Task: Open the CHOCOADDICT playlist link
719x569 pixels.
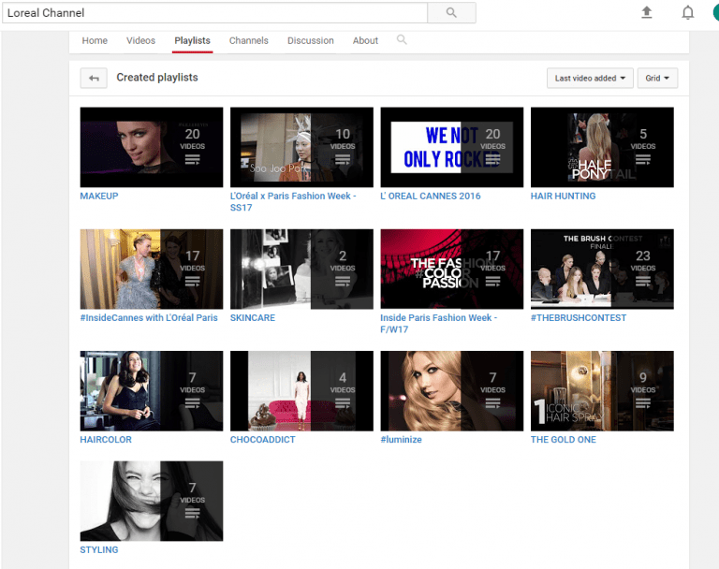Action: [263, 439]
